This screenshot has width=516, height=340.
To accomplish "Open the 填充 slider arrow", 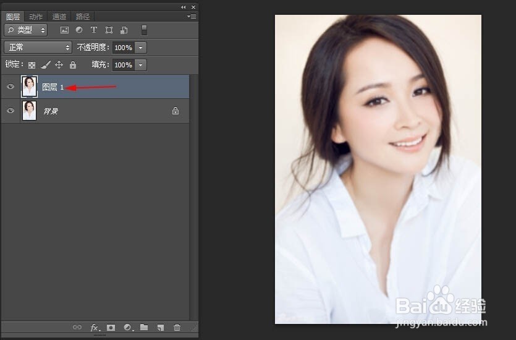I will point(140,65).
